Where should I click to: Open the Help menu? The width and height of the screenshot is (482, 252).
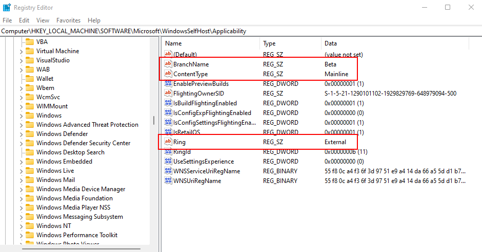point(94,20)
